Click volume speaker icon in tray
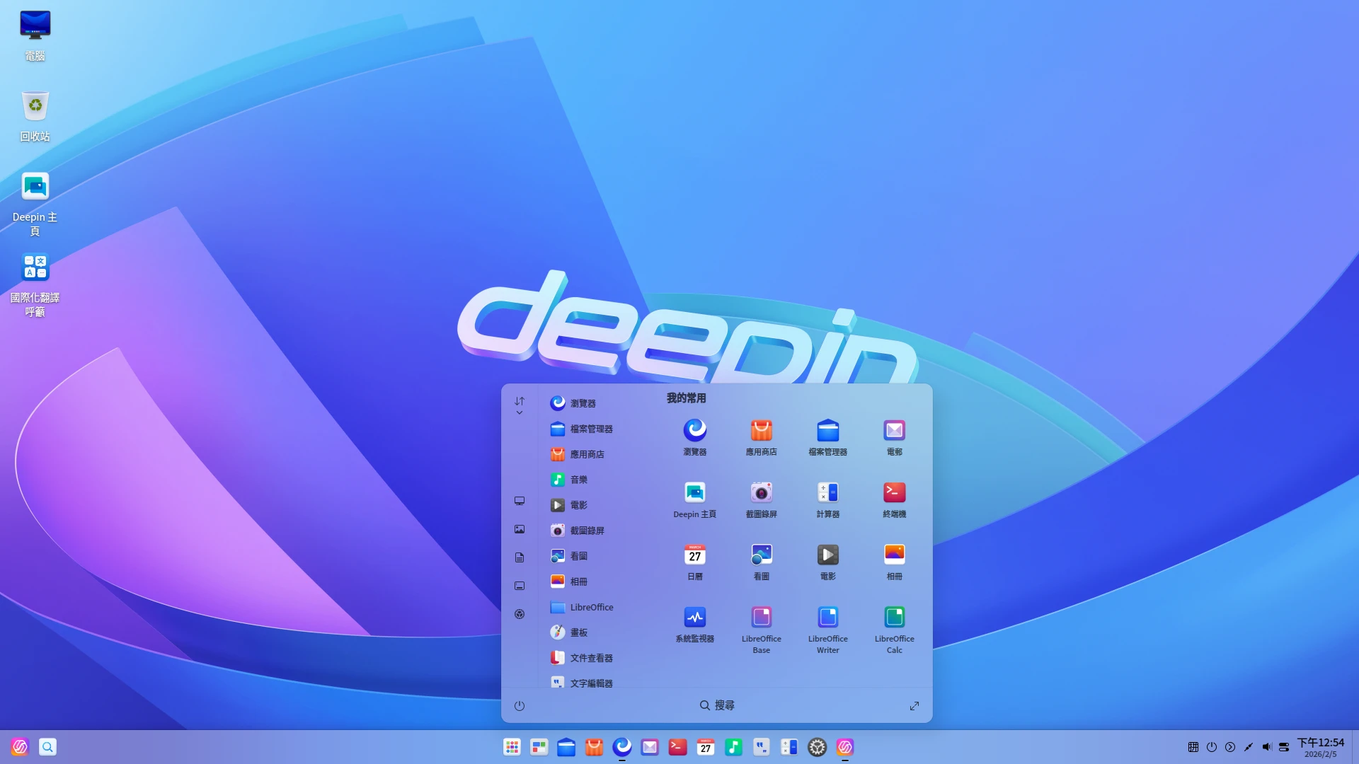1359x764 pixels. (1267, 747)
